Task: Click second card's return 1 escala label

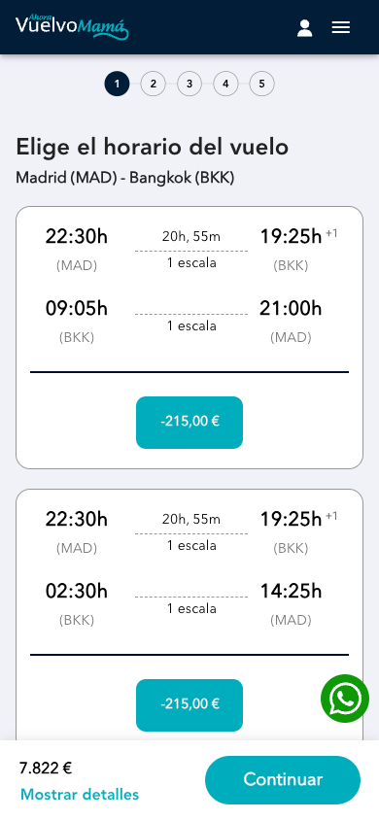Action: pyautogui.click(x=191, y=608)
